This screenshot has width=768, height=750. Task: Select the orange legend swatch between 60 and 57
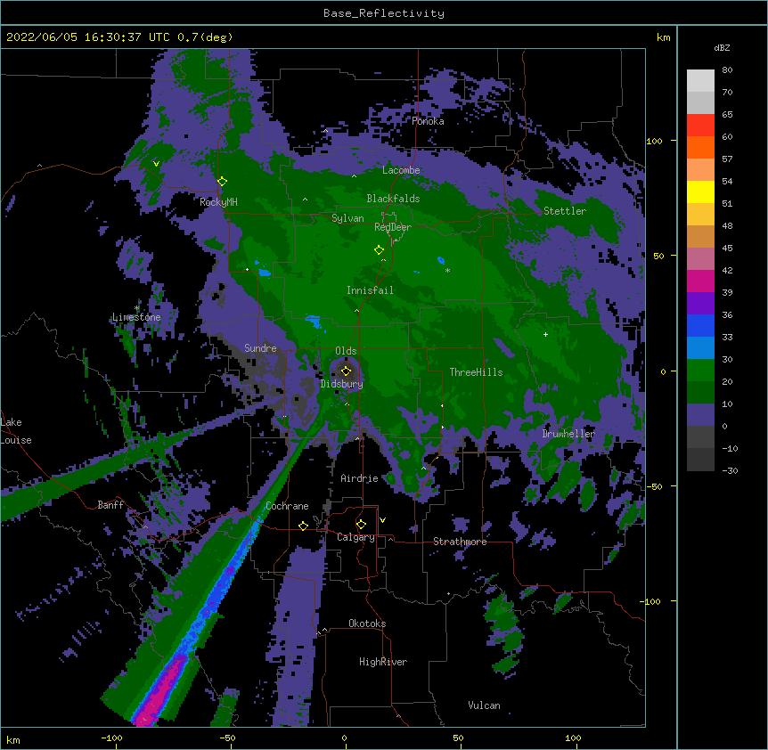coord(700,147)
